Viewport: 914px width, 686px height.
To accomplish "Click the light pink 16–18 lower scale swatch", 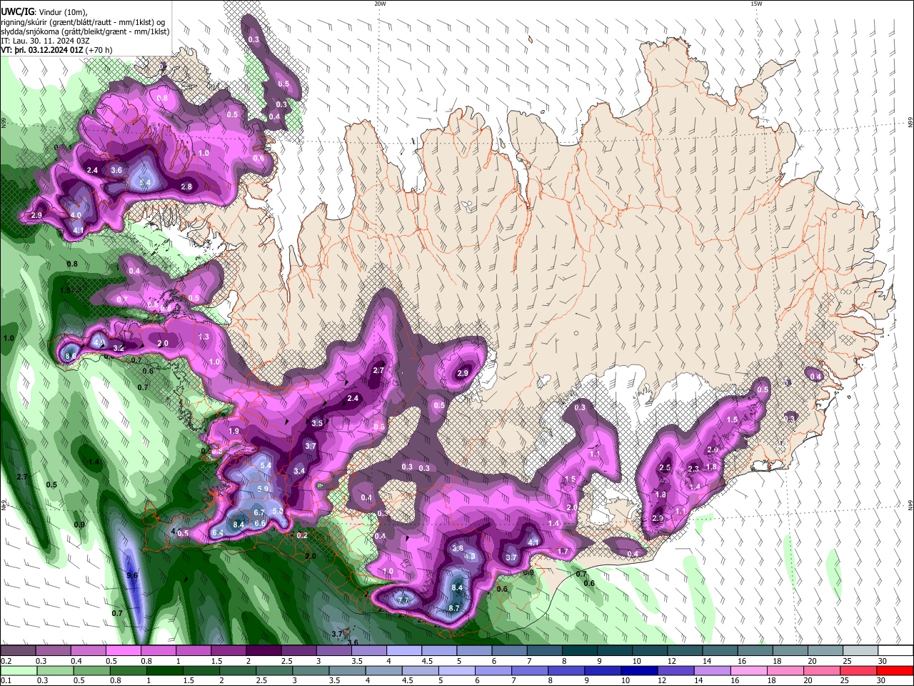I will click(750, 670).
